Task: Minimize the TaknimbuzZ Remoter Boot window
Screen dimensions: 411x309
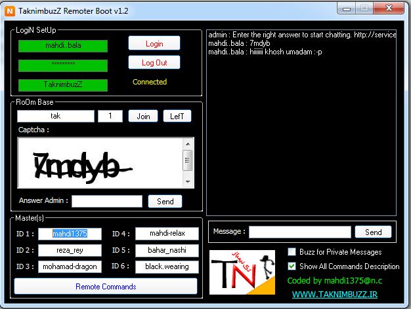Action: coord(347,9)
